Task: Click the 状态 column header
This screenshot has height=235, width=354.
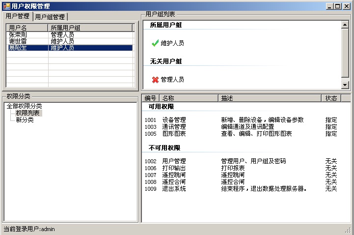Action: [x=331, y=98]
